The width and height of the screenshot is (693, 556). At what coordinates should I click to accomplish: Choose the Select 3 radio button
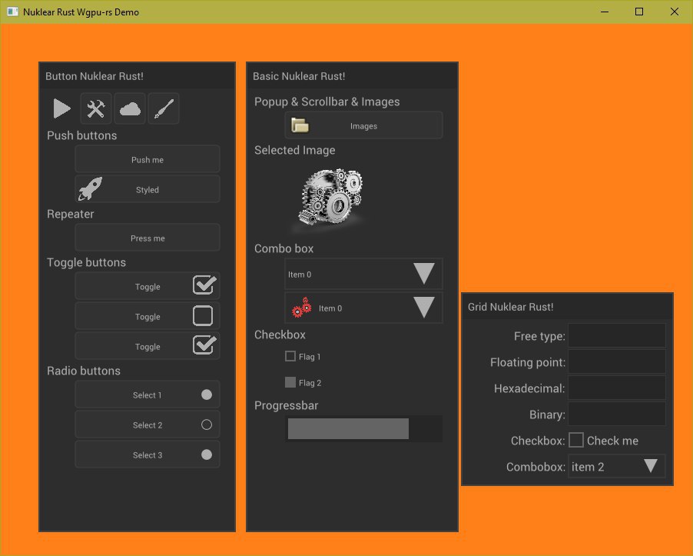(148, 454)
